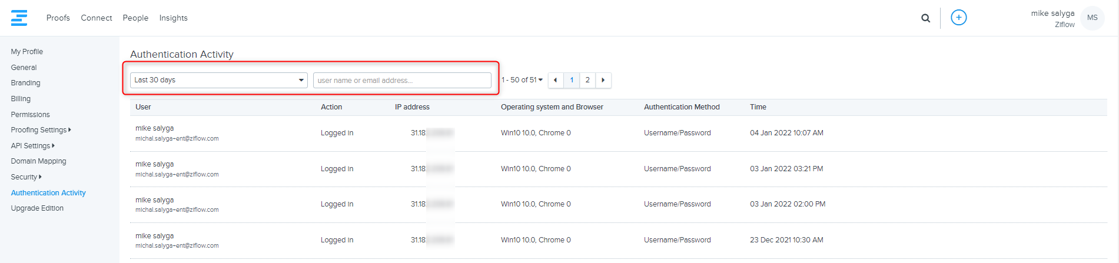Click the user name or email field
The image size is (1119, 263).
click(402, 81)
